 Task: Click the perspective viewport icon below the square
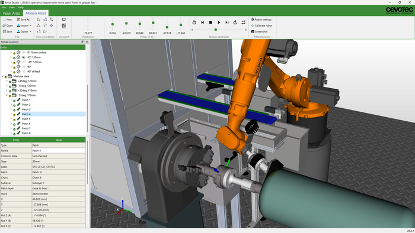pos(64,26)
